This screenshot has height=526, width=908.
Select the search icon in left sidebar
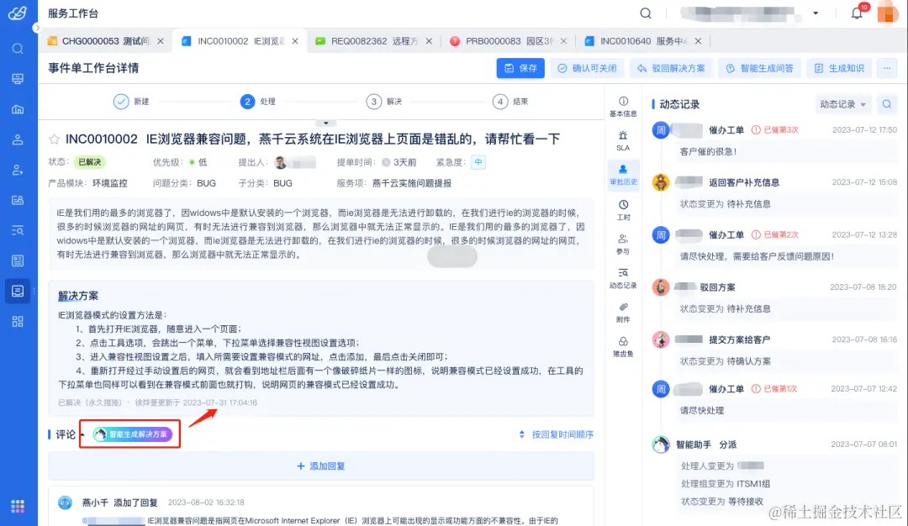click(x=17, y=49)
